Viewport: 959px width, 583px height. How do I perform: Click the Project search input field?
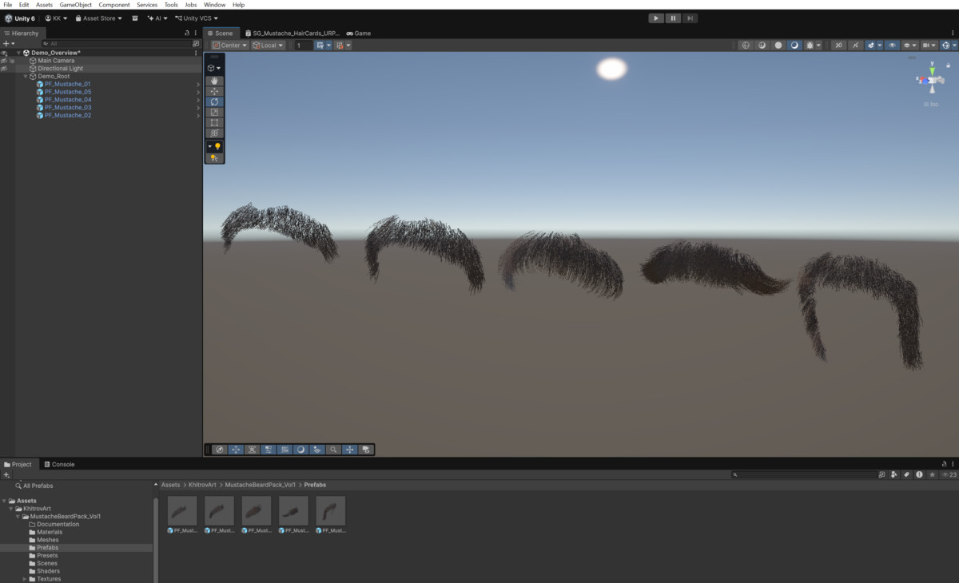[x=804, y=474]
